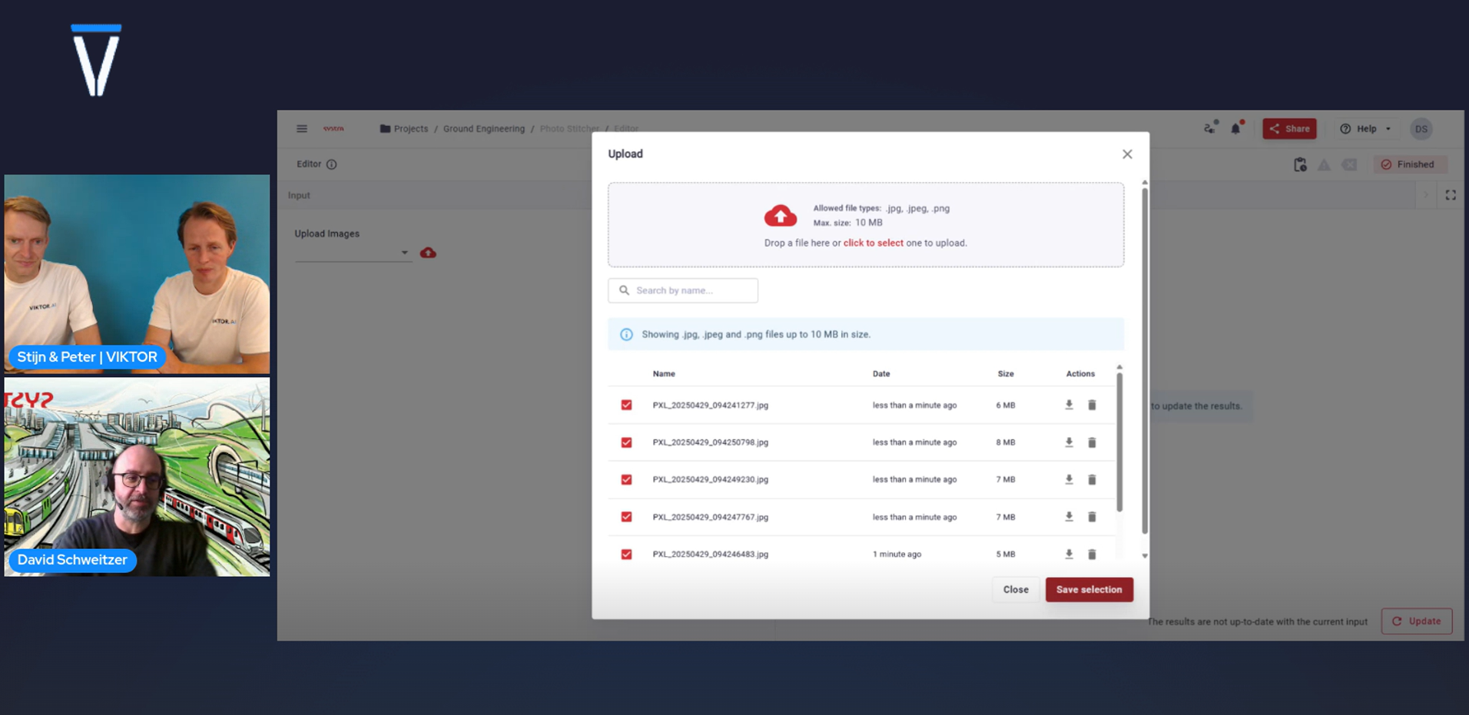This screenshot has width=1469, height=715.
Task: Download the PXL_20250429_094241277.jpg file
Action: pos(1069,405)
